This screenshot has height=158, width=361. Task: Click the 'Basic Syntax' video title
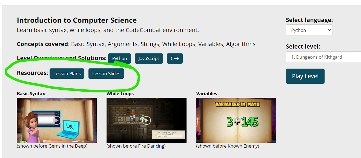click(x=31, y=94)
